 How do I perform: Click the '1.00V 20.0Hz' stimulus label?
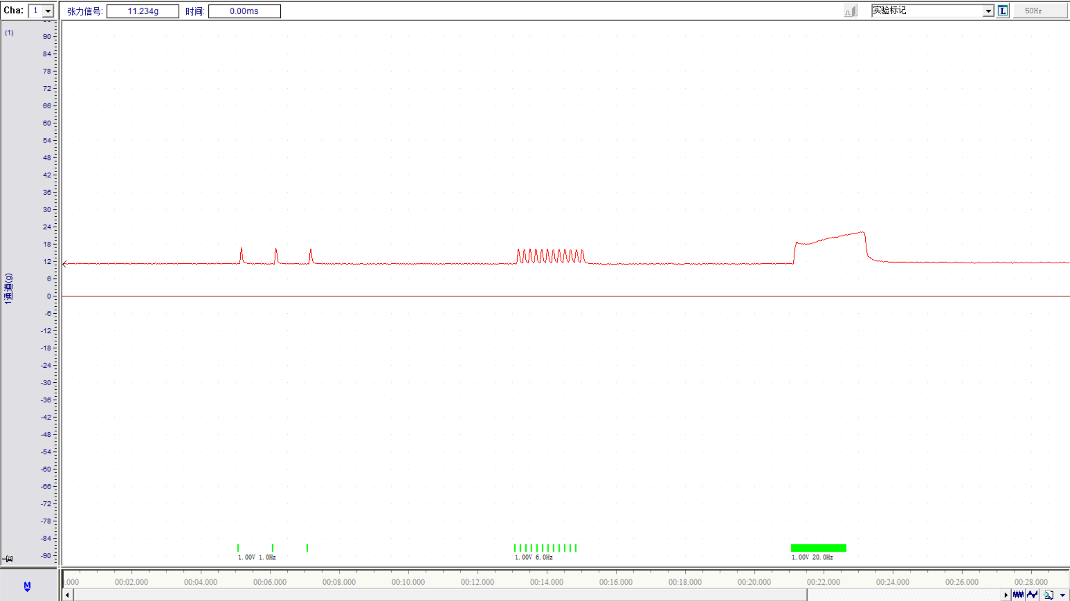point(812,557)
